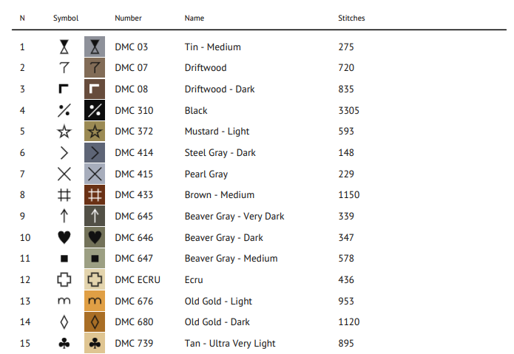The width and height of the screenshot is (514, 354).
Task: Click the percent symbol in row 4
Action: point(64,110)
